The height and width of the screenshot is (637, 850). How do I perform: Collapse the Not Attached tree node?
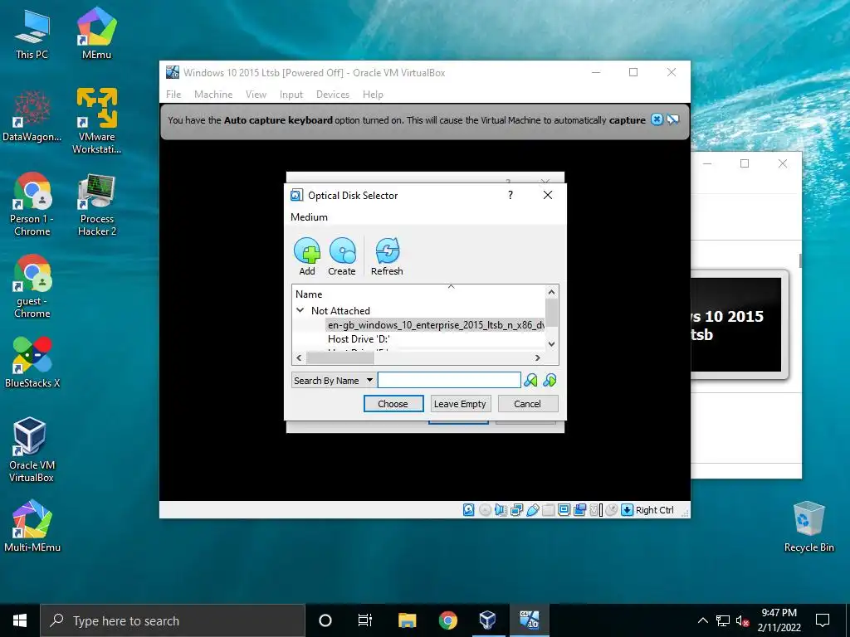(300, 310)
